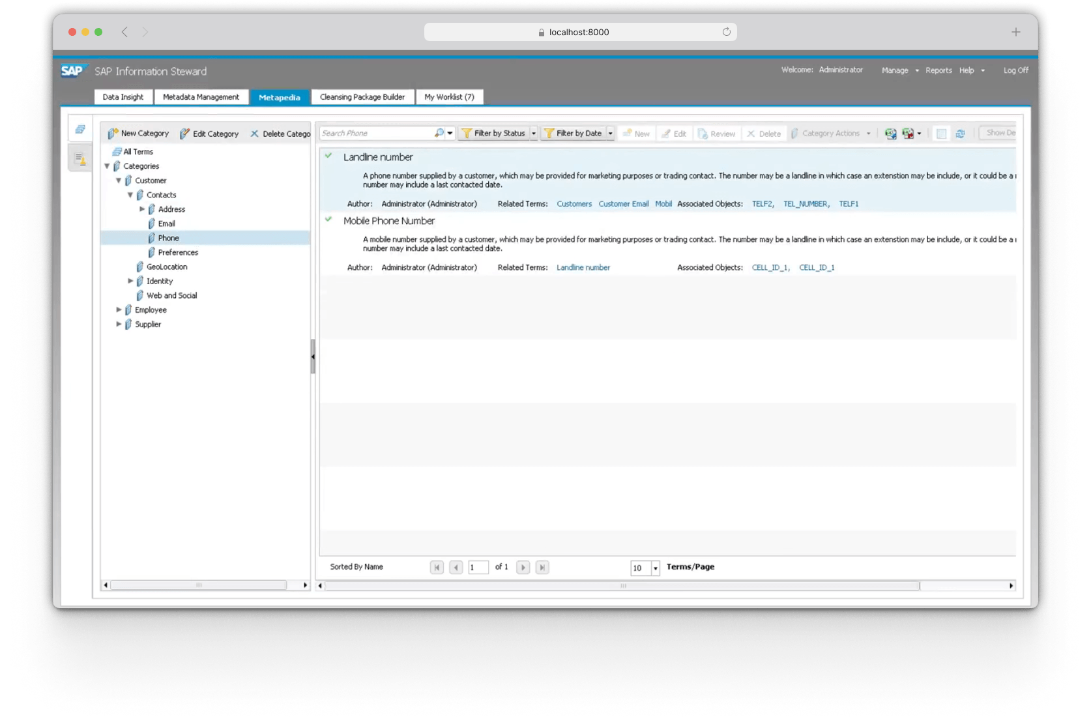Open the Cleansing Package Builder tab
The width and height of the screenshot is (1091, 726).
[362, 96]
